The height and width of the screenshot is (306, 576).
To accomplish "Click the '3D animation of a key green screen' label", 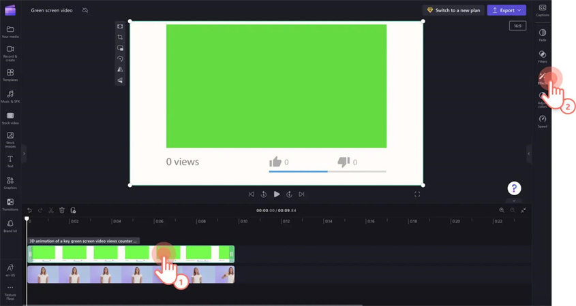I will [x=83, y=241].
